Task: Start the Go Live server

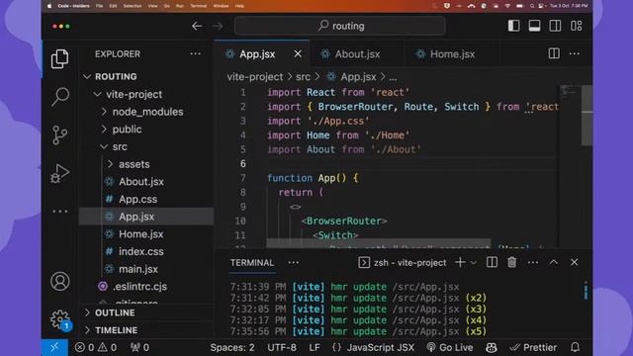Action: [x=450, y=347]
